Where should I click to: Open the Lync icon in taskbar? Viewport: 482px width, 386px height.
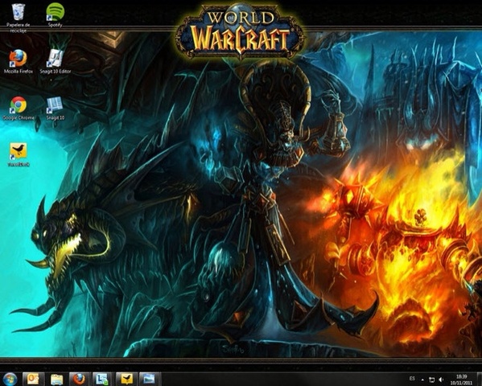[103, 379]
